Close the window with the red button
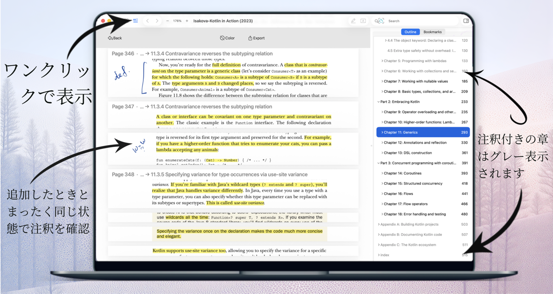The height and width of the screenshot is (294, 553). coord(103,21)
